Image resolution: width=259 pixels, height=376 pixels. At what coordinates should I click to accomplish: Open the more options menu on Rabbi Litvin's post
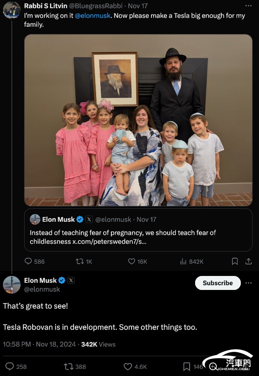pos(248,6)
